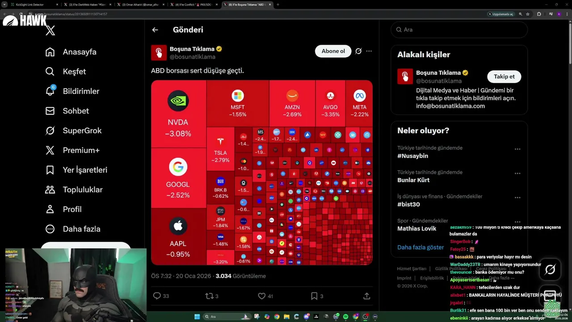This screenshot has height=322, width=572.
Task: Open Spotify from the taskbar
Action: (x=345, y=317)
